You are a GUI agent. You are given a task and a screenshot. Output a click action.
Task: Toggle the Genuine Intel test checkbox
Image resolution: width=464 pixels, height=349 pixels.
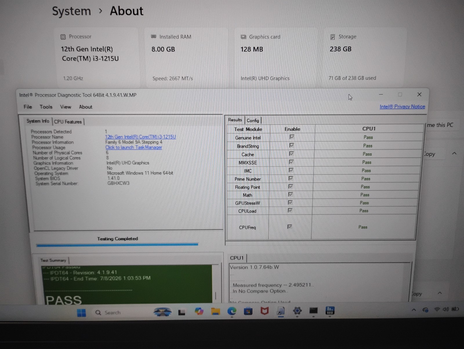[292, 137]
